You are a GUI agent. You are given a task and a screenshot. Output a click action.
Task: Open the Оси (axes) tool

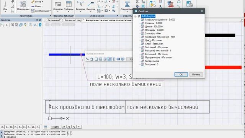5,6
